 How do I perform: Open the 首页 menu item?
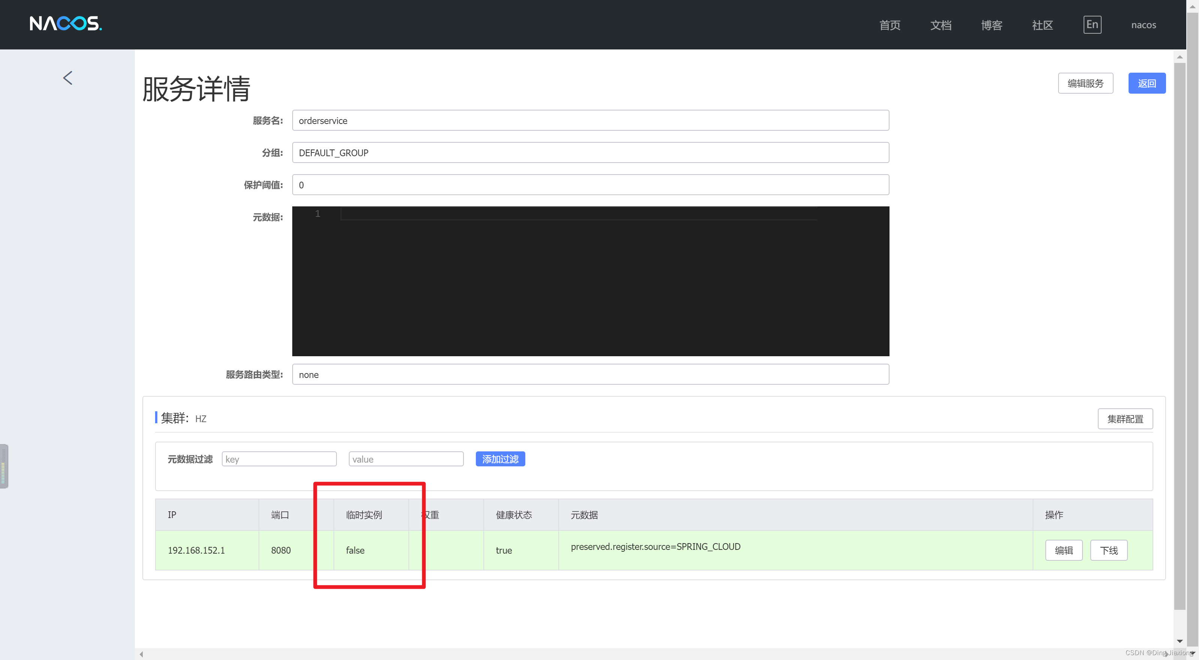pyautogui.click(x=890, y=25)
